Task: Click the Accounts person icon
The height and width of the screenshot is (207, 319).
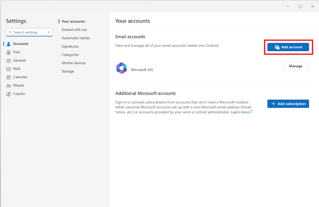Action: (8, 44)
